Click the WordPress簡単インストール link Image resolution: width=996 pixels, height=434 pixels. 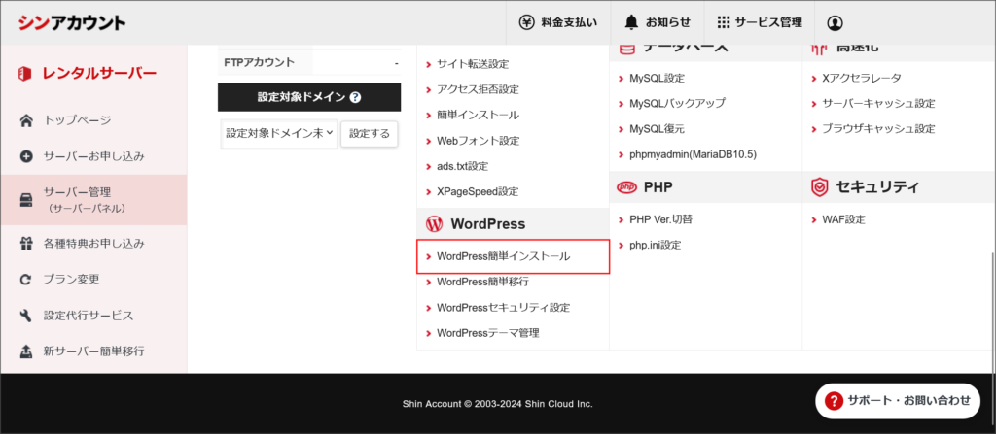pos(503,256)
